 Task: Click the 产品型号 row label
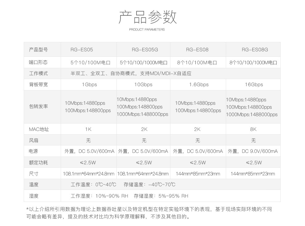(39, 49)
